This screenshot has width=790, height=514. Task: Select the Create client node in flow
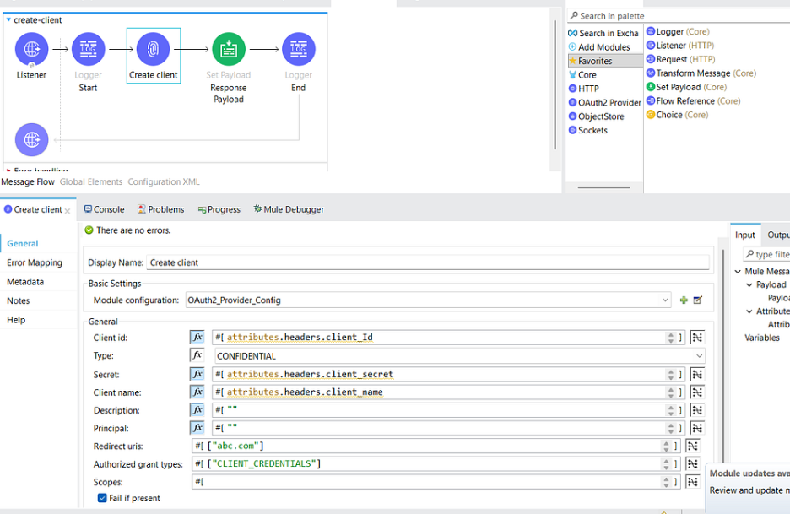153,49
